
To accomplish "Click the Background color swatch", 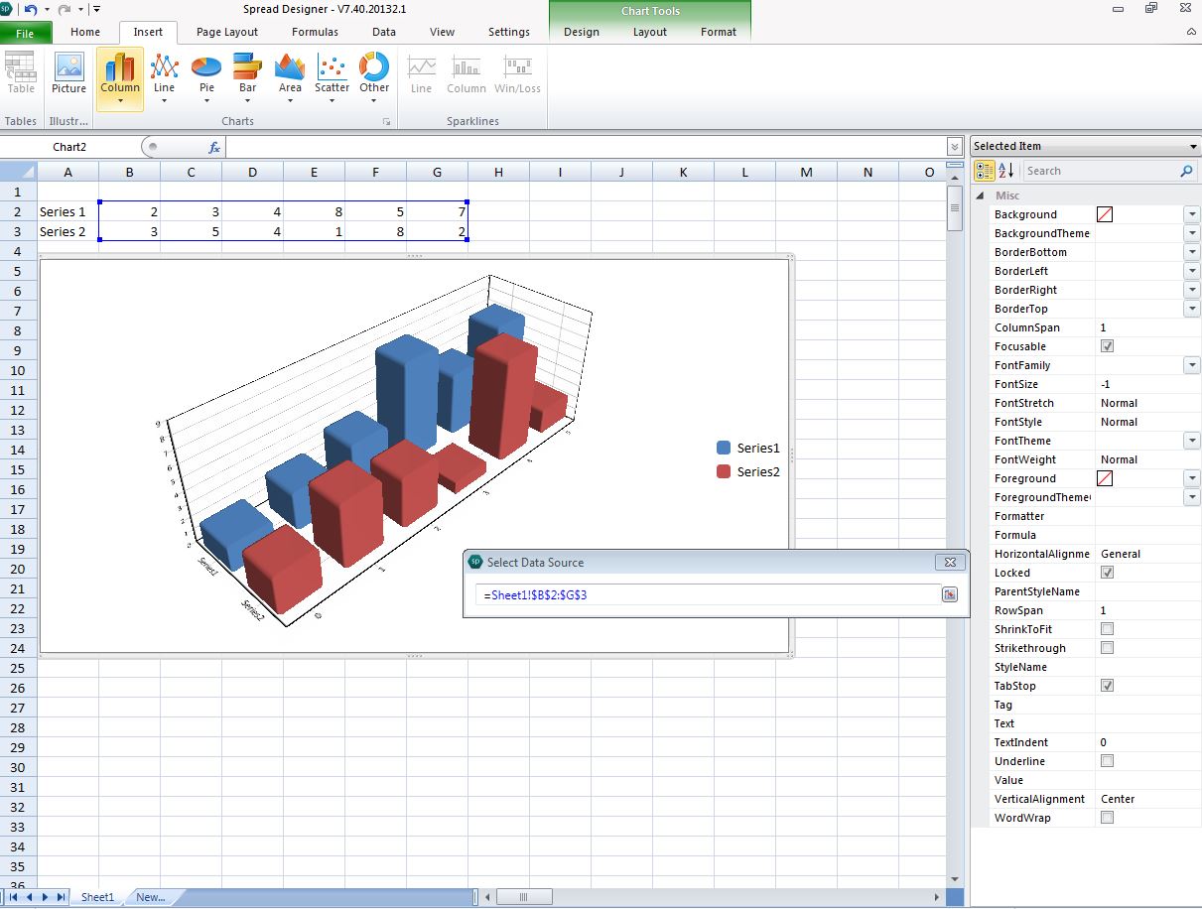I will pyautogui.click(x=1105, y=214).
